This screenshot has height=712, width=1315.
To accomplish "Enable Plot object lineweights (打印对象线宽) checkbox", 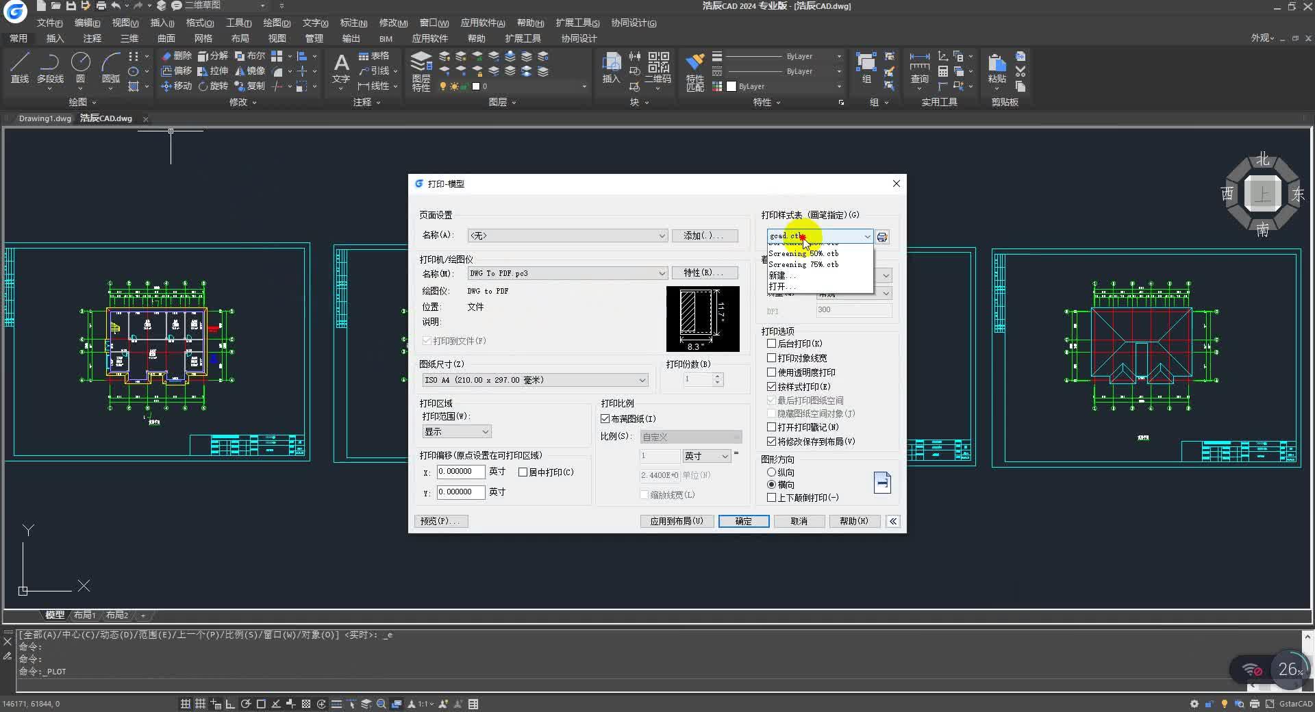I will (x=771, y=358).
